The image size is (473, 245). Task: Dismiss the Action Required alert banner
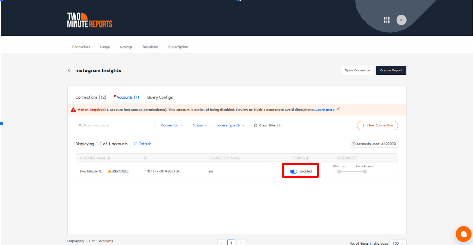[338, 109]
